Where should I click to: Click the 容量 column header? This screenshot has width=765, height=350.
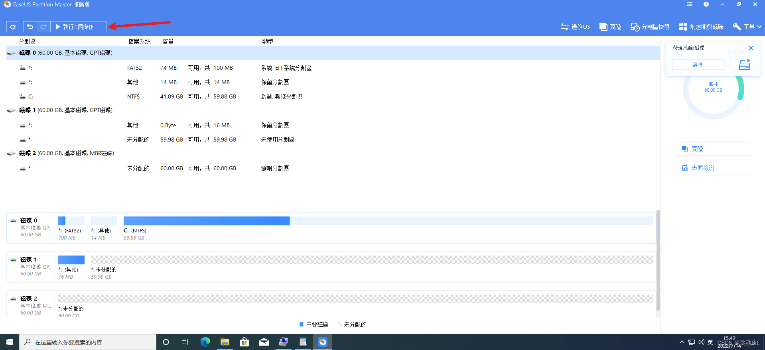(168, 41)
